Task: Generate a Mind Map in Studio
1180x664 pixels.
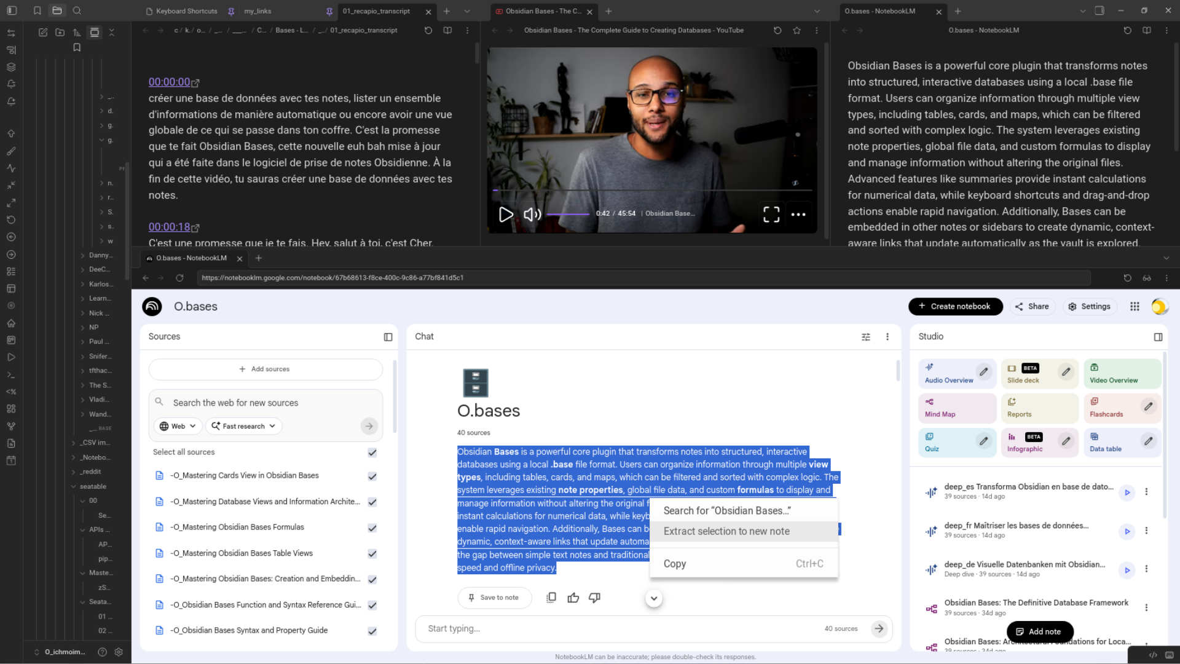Action: coord(957,408)
